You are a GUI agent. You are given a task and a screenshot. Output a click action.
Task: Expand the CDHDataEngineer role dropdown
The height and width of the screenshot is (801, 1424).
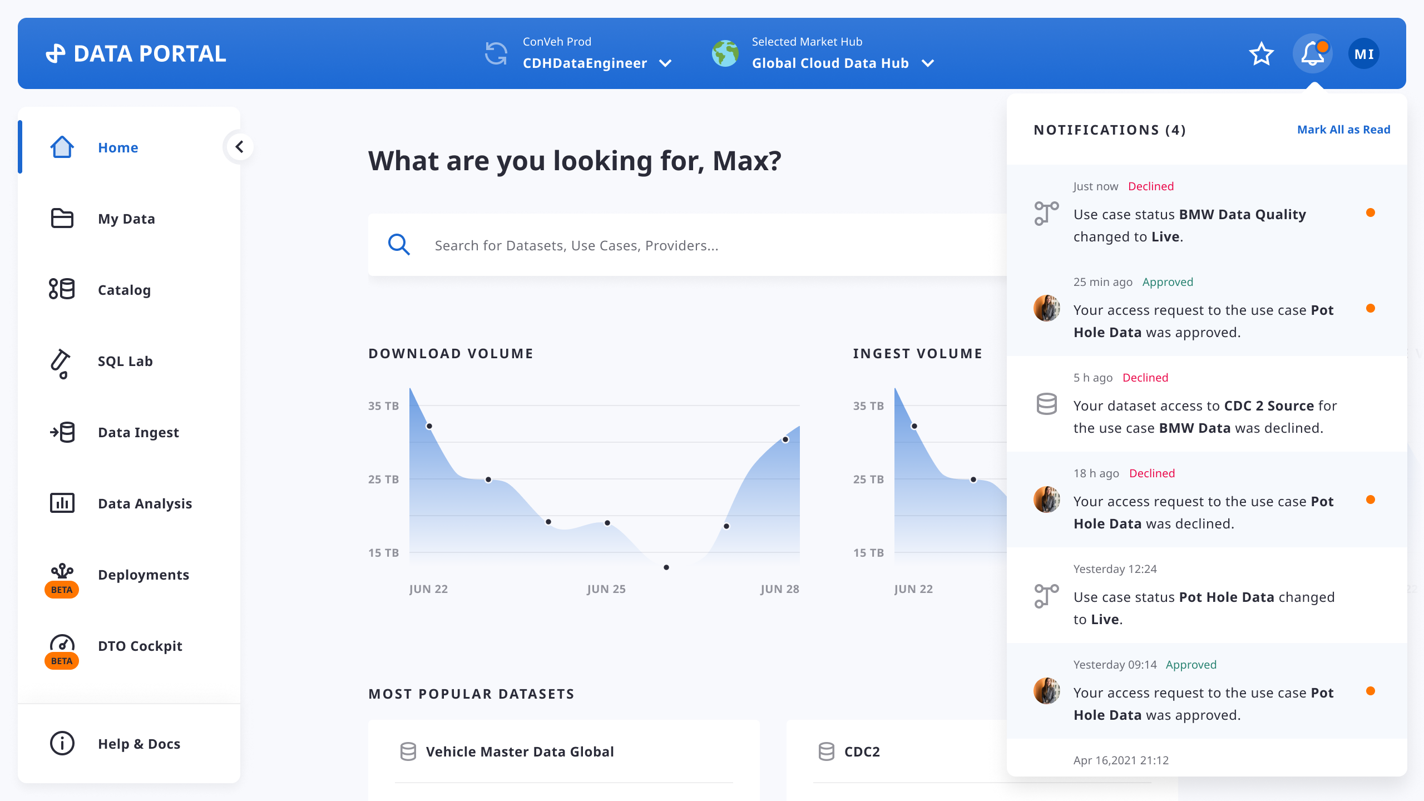pyautogui.click(x=665, y=63)
